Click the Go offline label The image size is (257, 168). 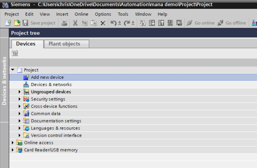(x=236, y=23)
